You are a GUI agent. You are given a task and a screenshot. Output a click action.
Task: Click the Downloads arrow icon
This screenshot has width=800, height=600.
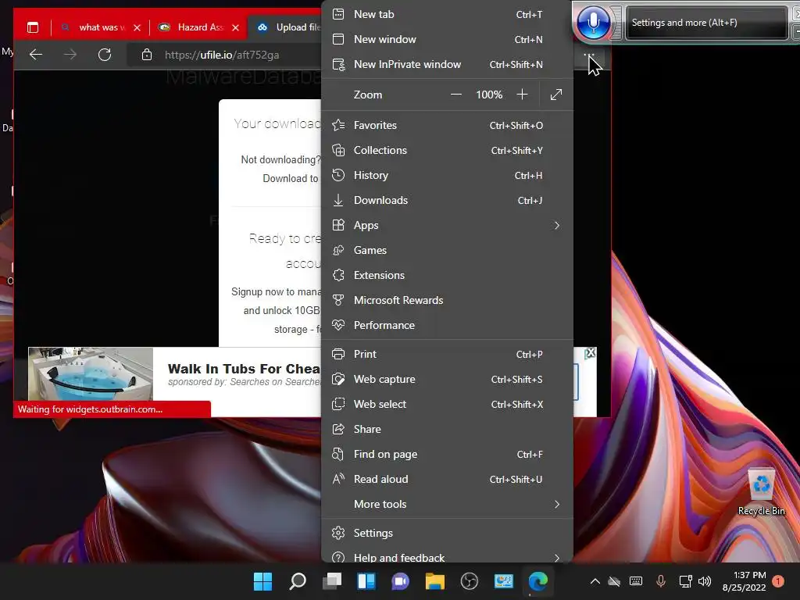pyautogui.click(x=338, y=200)
